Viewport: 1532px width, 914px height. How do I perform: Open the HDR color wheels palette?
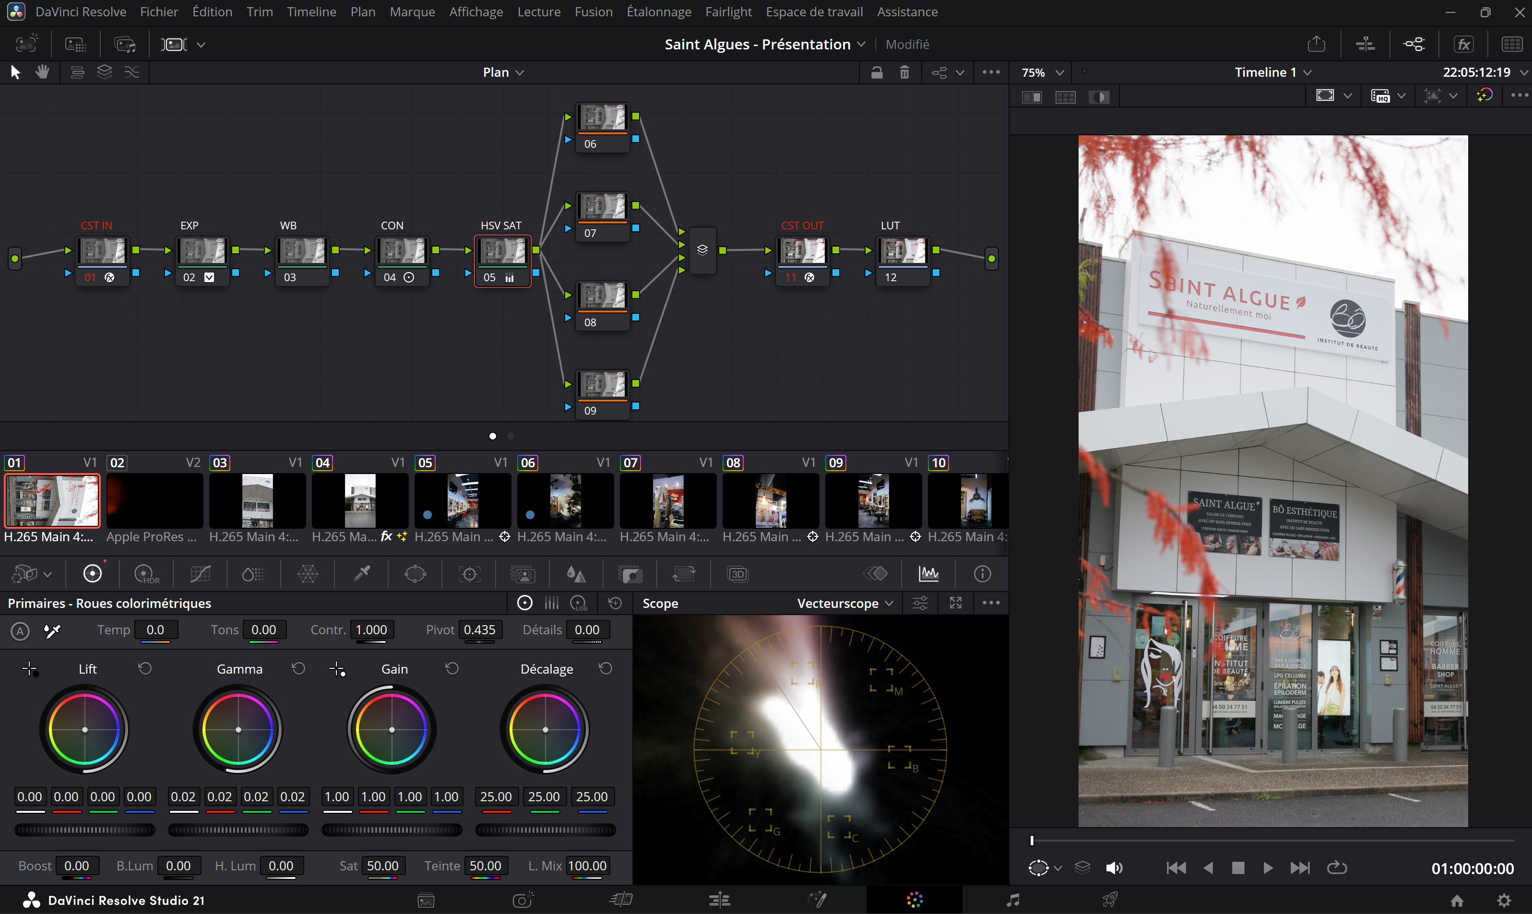tap(146, 574)
